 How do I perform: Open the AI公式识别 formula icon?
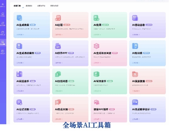[20, 102]
